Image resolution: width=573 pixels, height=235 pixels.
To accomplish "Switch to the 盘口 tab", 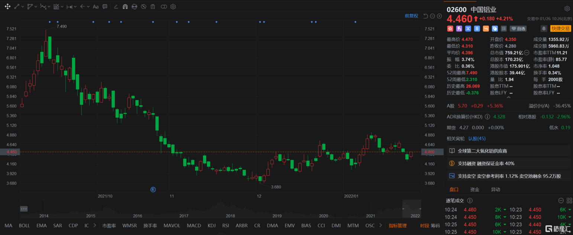I will tap(454, 189).
